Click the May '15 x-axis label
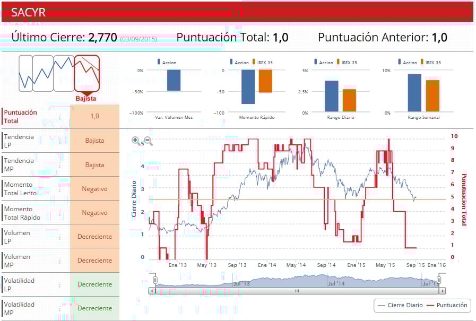This screenshot has width=476, height=321. click(x=385, y=265)
